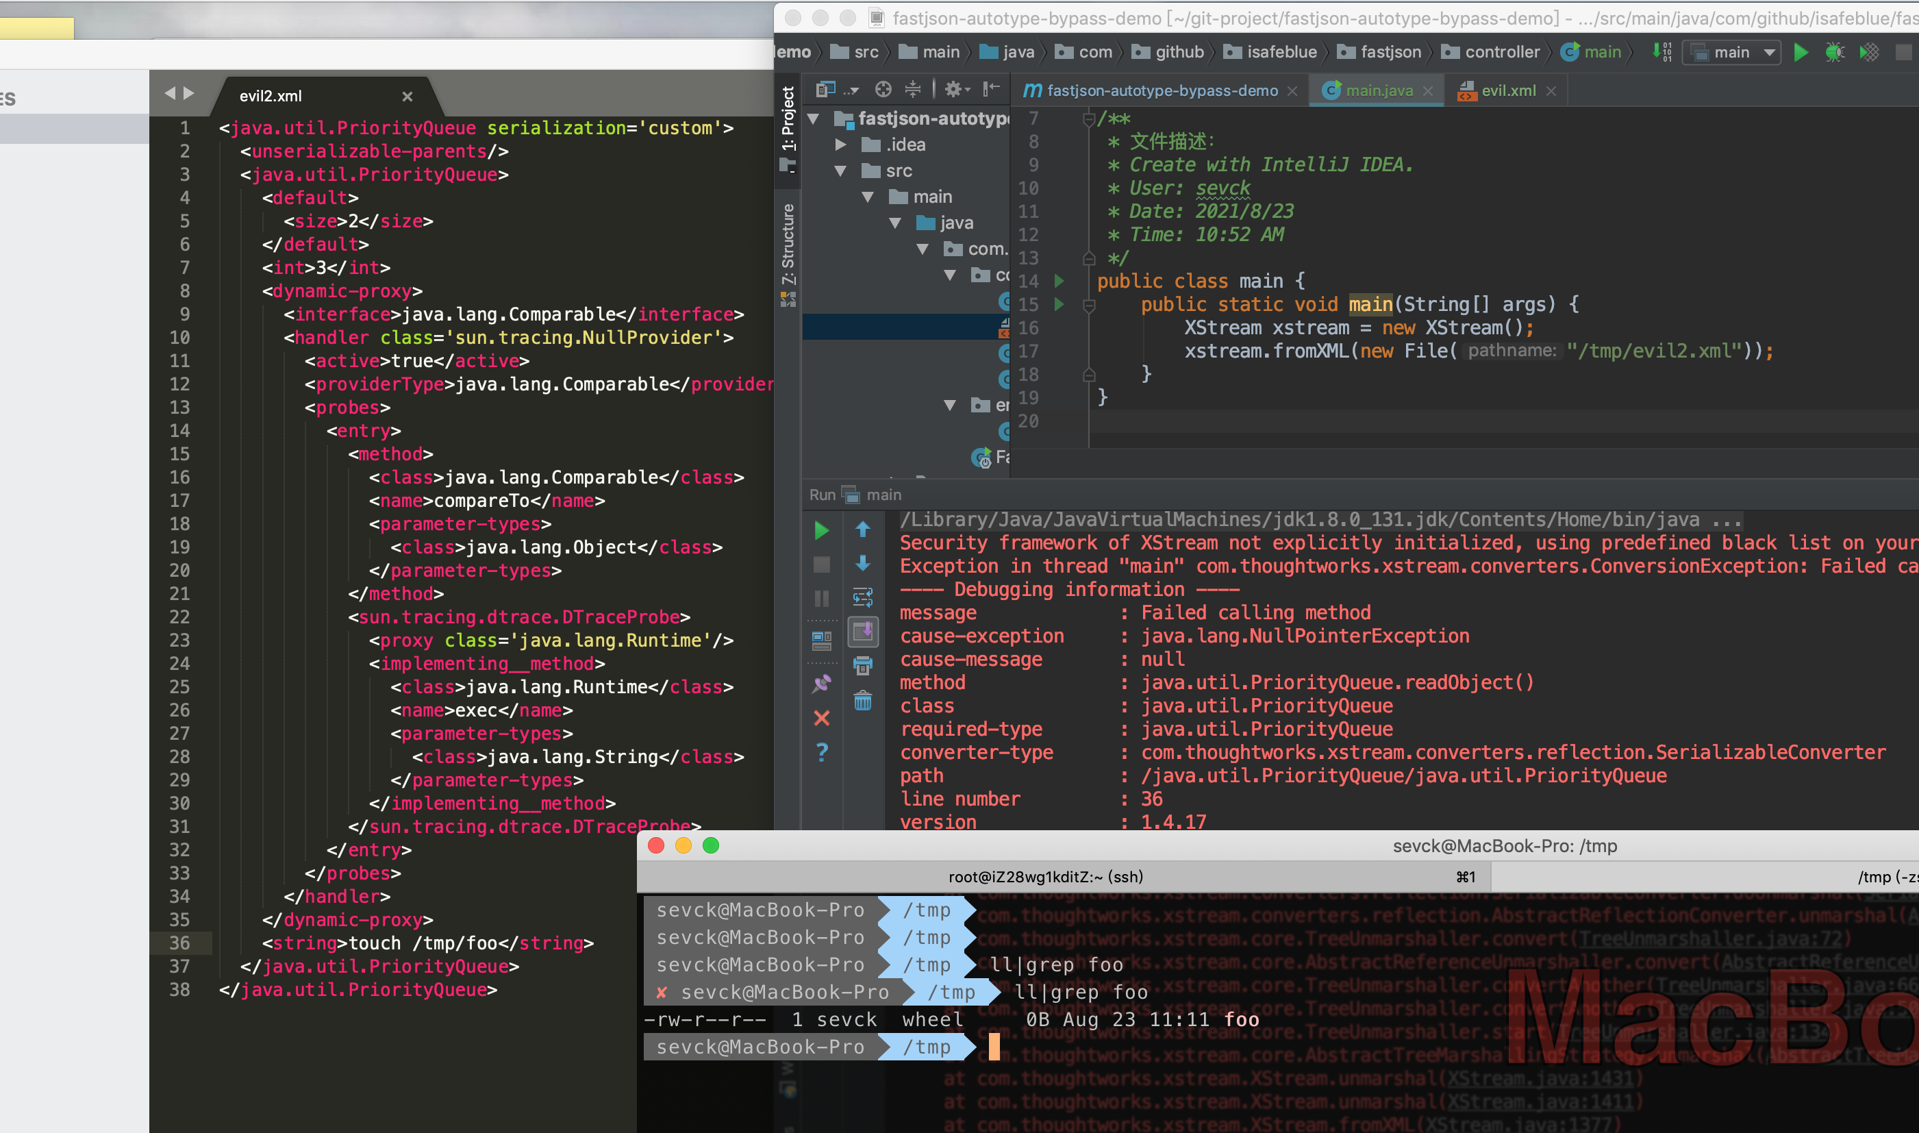1919x1133 pixels.
Task: Collapse the fastjson-autotype root project node
Action: [x=814, y=119]
